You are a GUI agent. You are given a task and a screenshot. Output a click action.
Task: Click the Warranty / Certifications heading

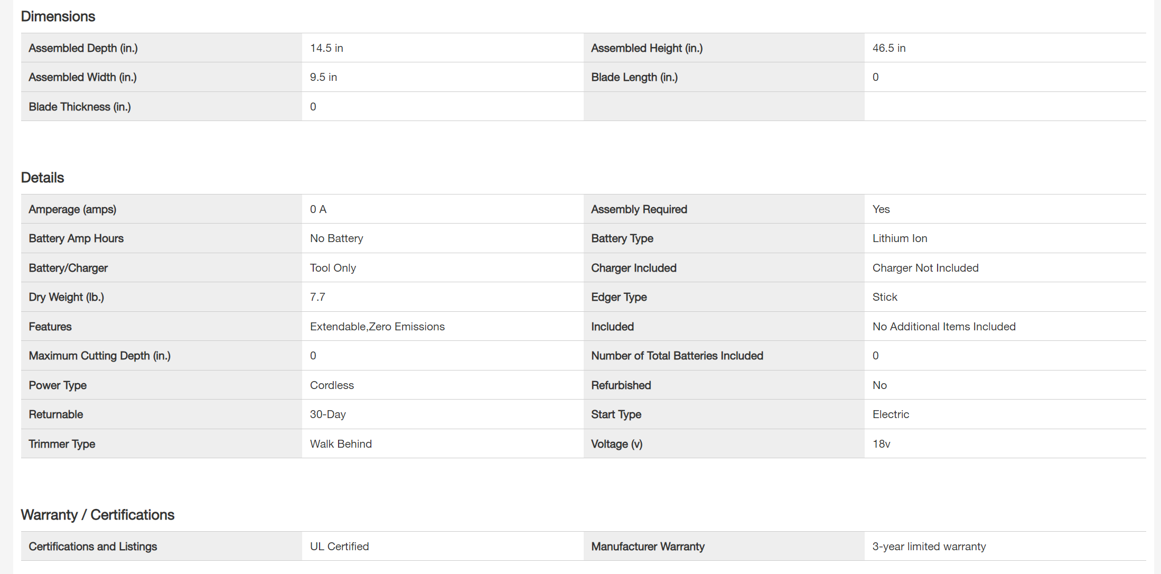(x=98, y=515)
